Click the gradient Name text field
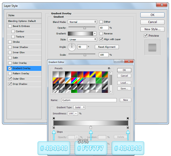Viewport: 171px width, 156px height. pos(89,100)
